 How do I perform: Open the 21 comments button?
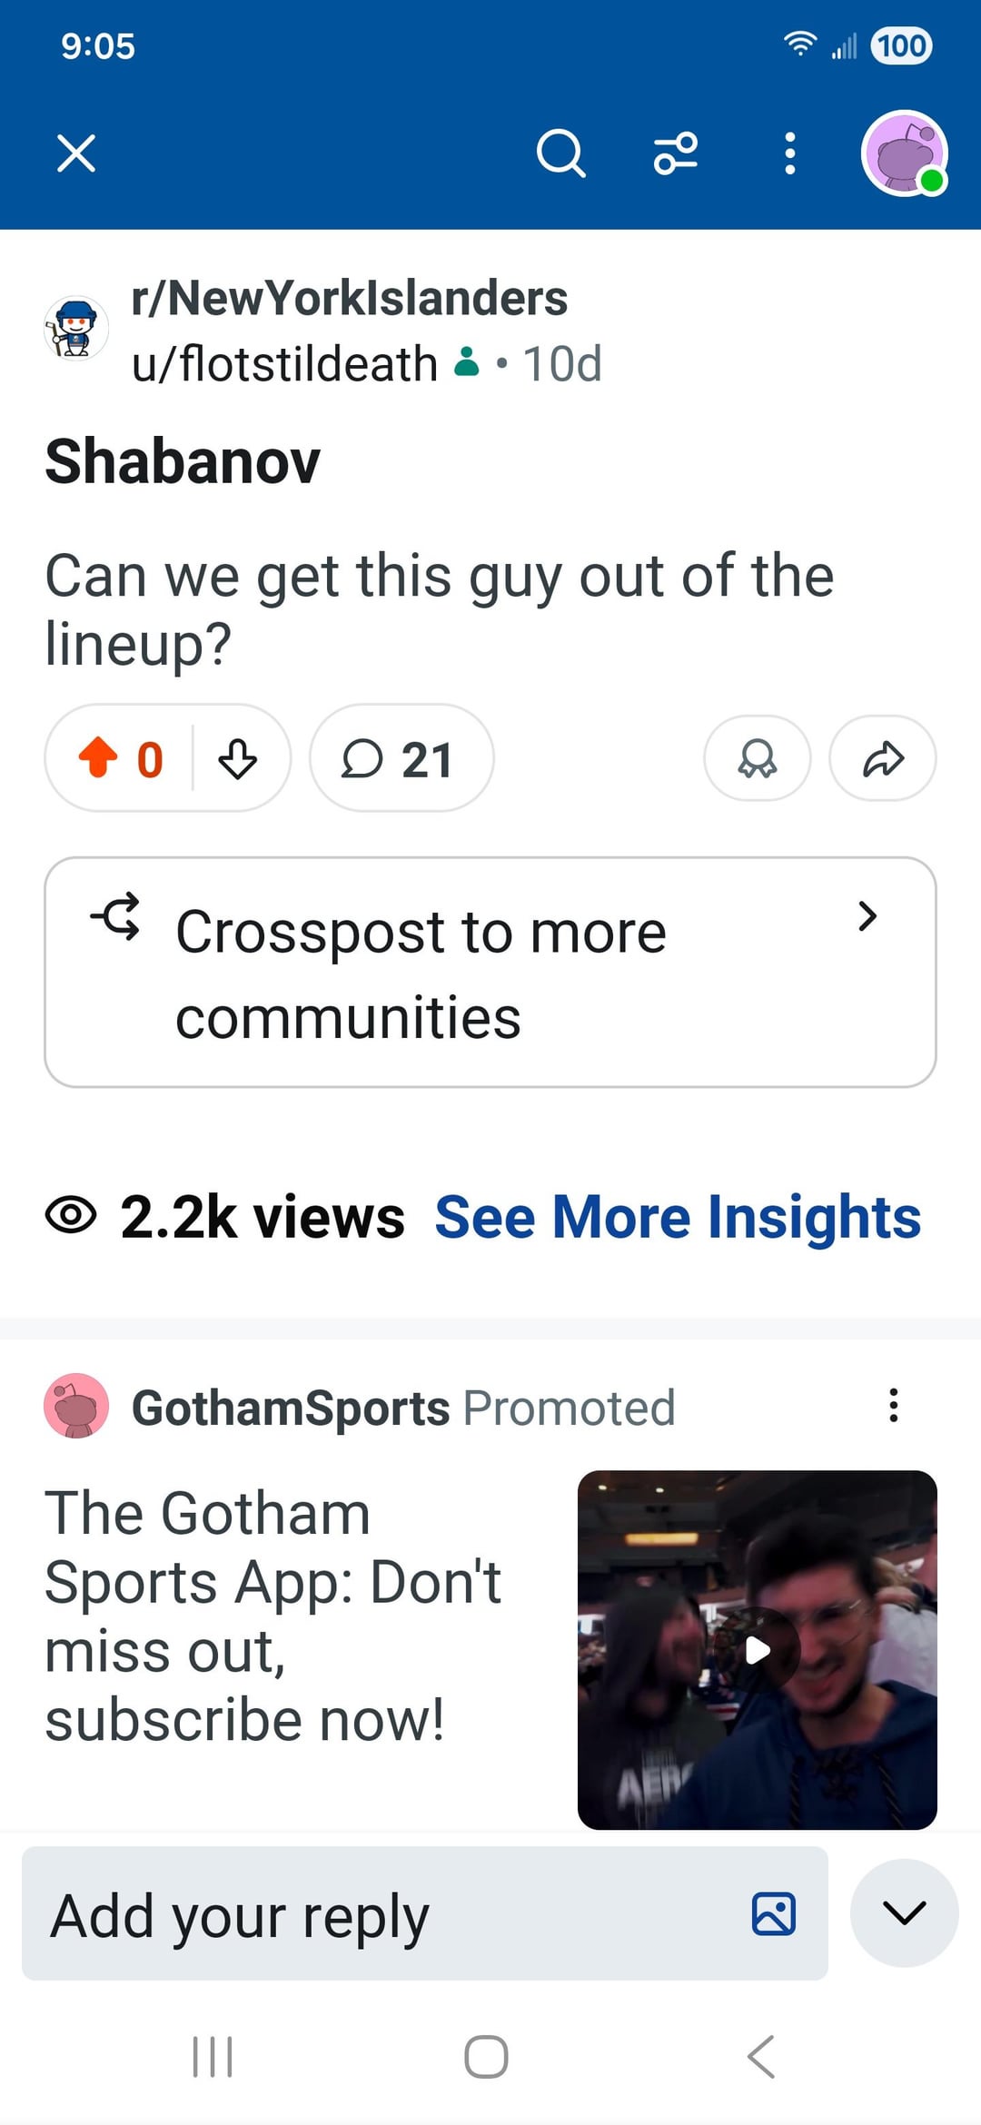[x=401, y=758]
